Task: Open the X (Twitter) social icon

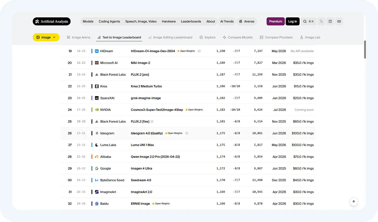Action: (321, 21)
